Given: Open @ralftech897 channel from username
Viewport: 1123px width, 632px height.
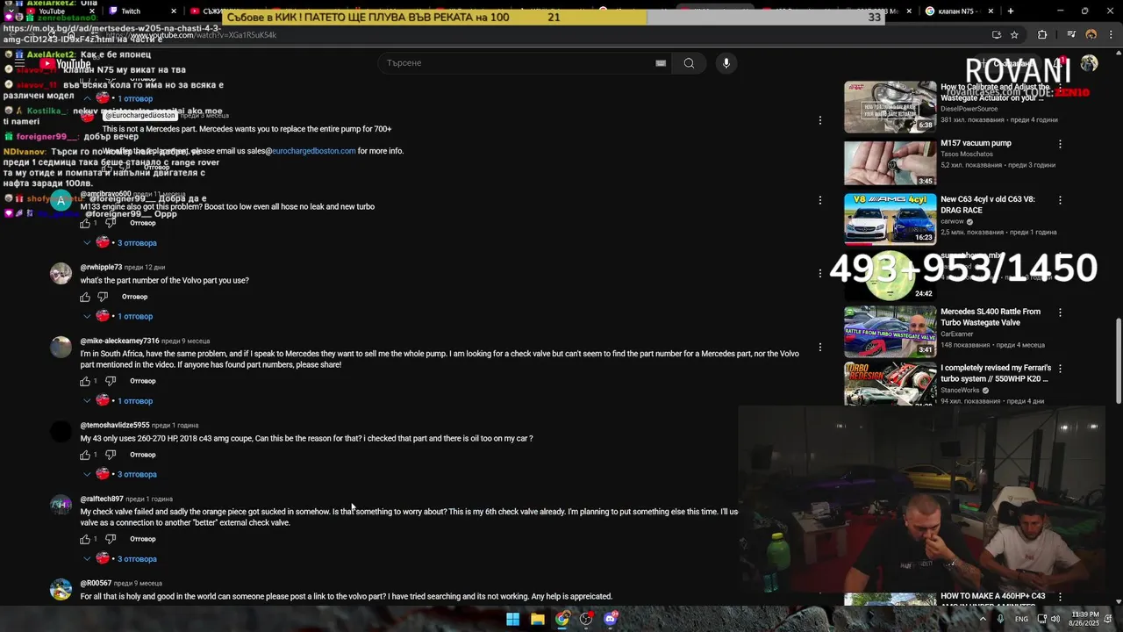Looking at the screenshot, I should coord(102,499).
